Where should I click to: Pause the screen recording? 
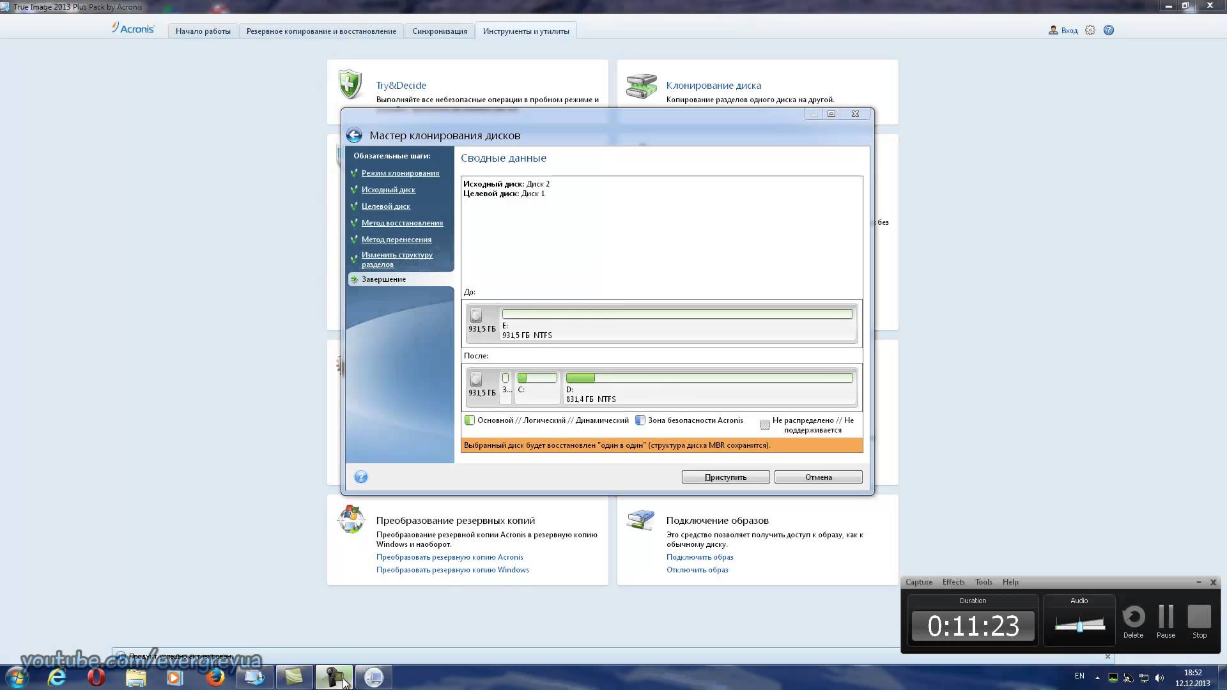coord(1166,617)
